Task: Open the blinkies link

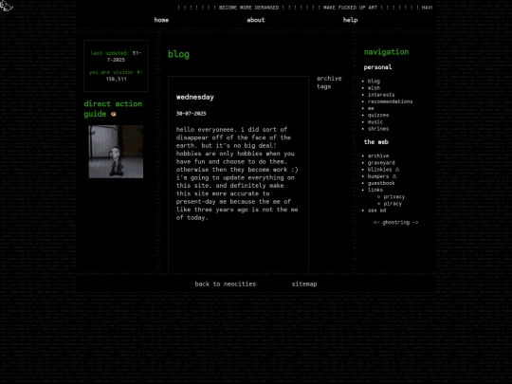Action: pos(380,170)
